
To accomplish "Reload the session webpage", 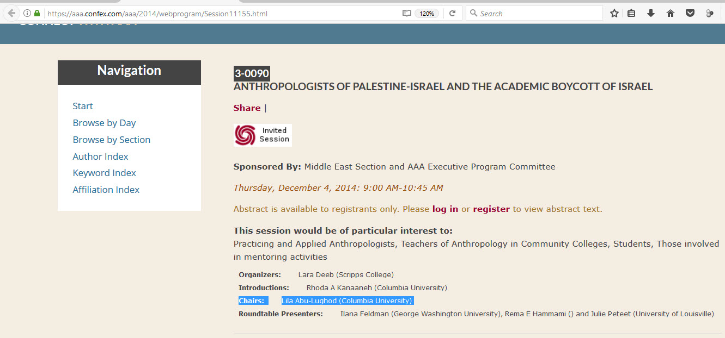I will pos(452,12).
